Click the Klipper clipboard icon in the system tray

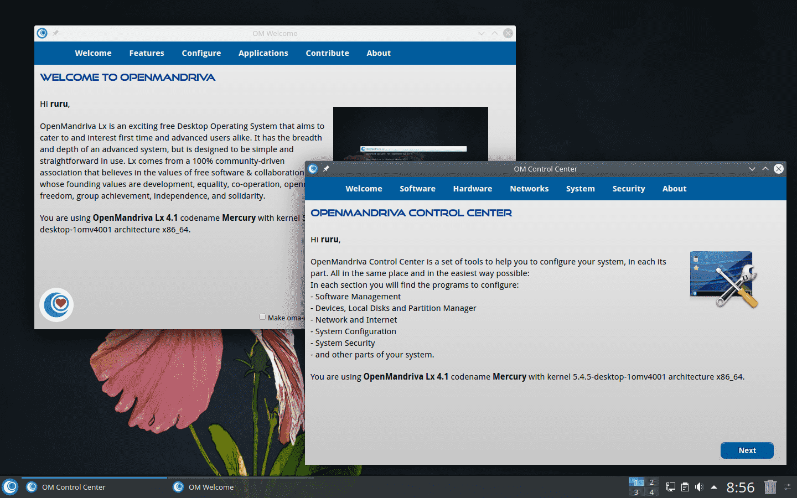point(685,487)
